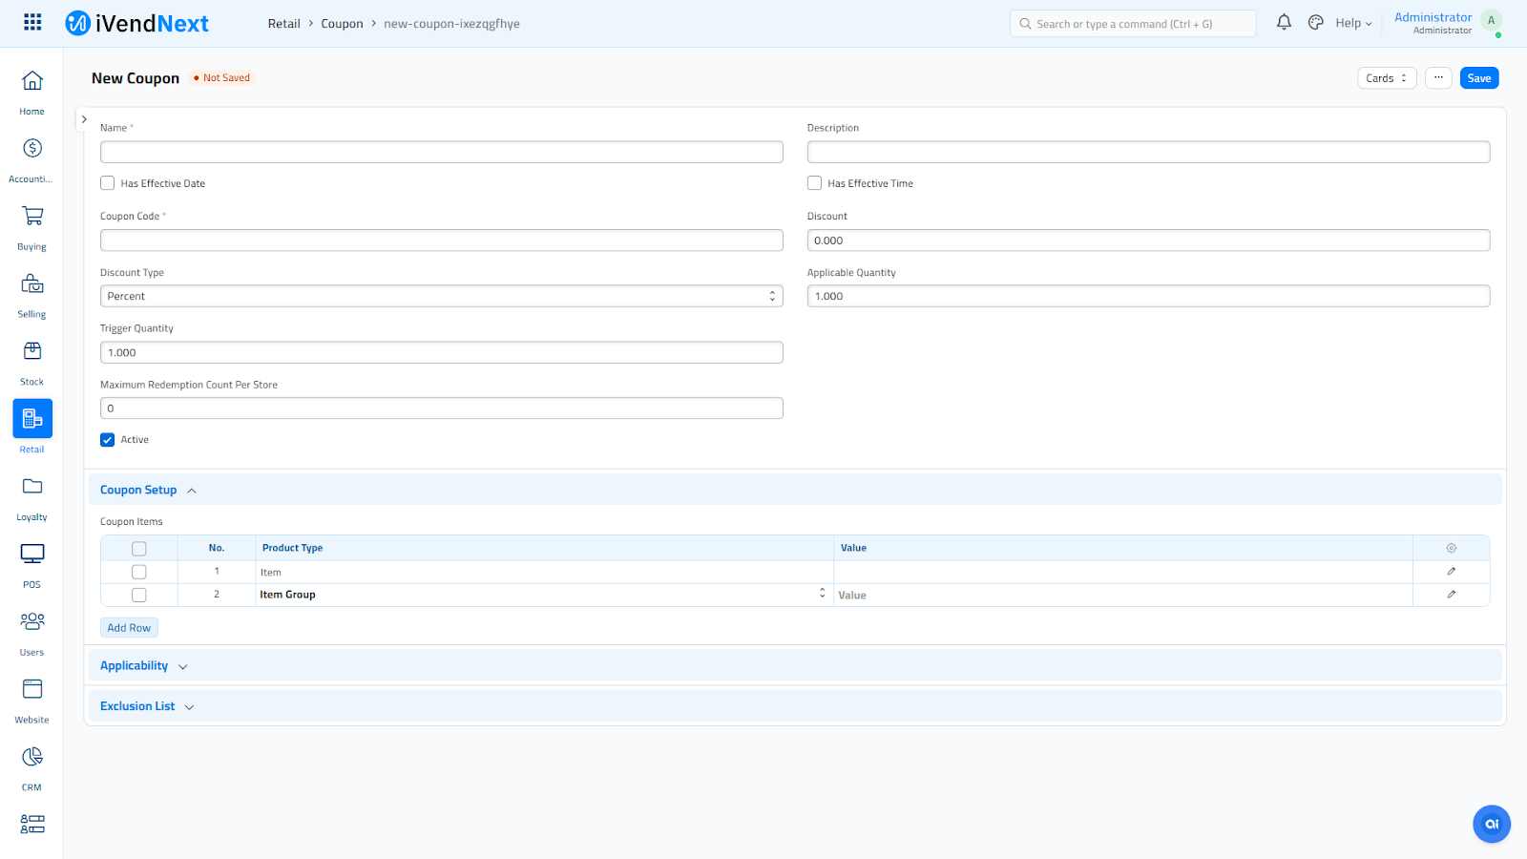
Task: Open the AI assistant chat bubble
Action: coord(1491,824)
